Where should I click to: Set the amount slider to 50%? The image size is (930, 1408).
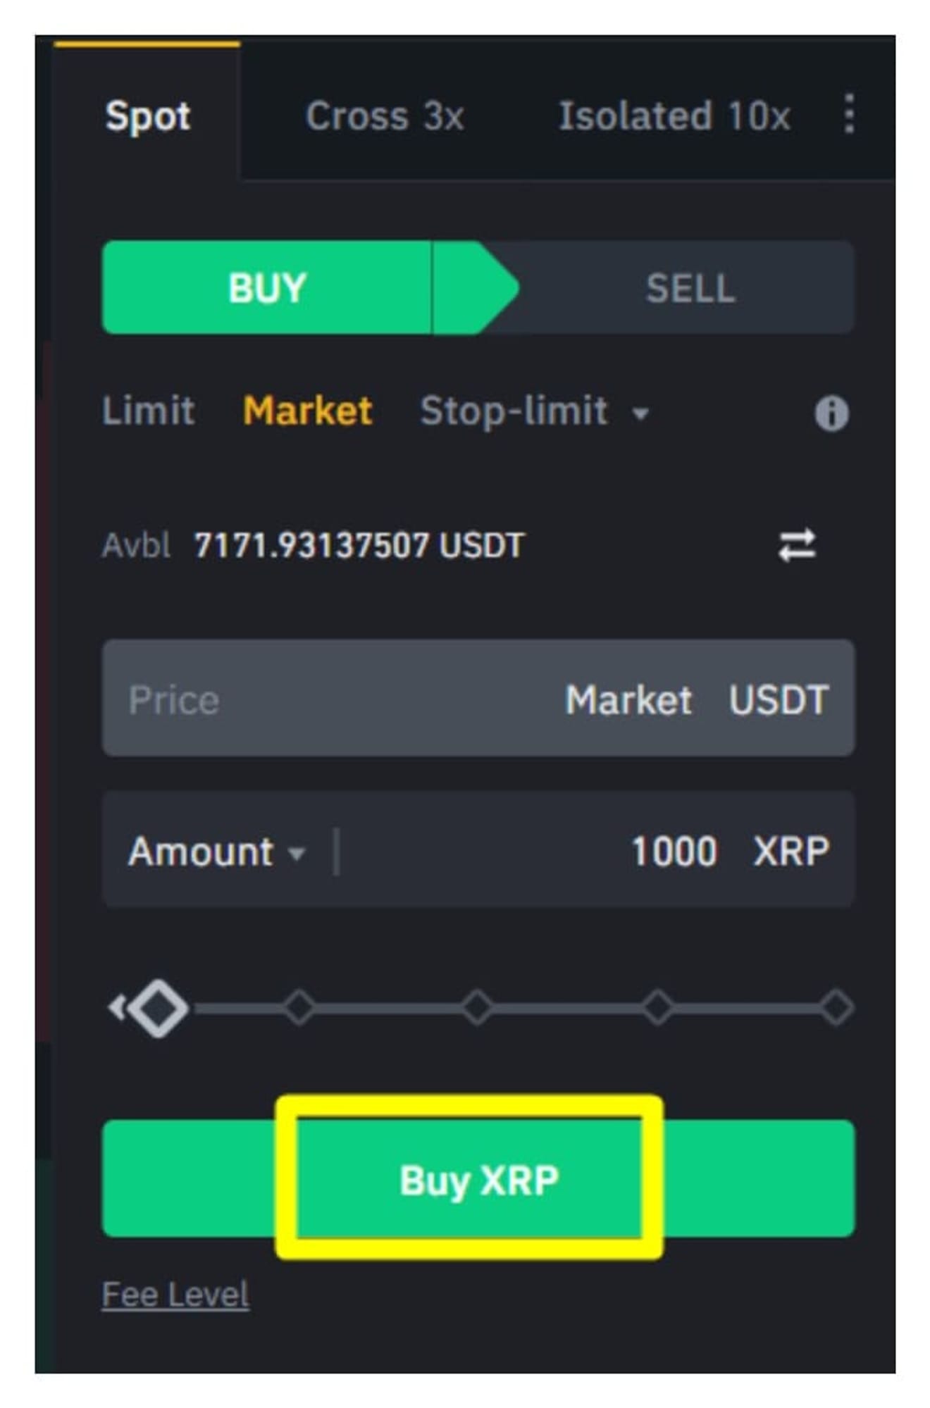click(478, 1008)
